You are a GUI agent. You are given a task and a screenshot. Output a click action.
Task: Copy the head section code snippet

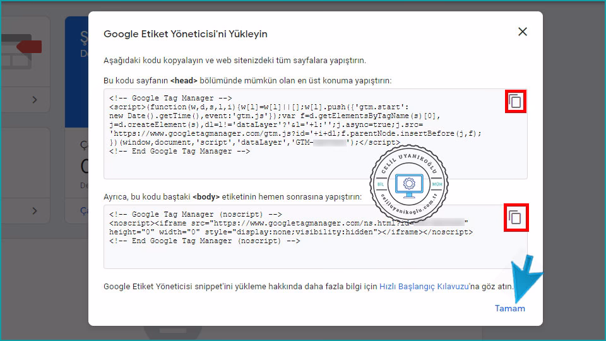(x=515, y=102)
